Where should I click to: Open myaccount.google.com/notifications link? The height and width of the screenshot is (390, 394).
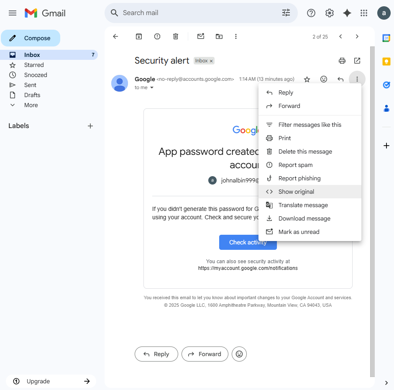pyautogui.click(x=248, y=268)
